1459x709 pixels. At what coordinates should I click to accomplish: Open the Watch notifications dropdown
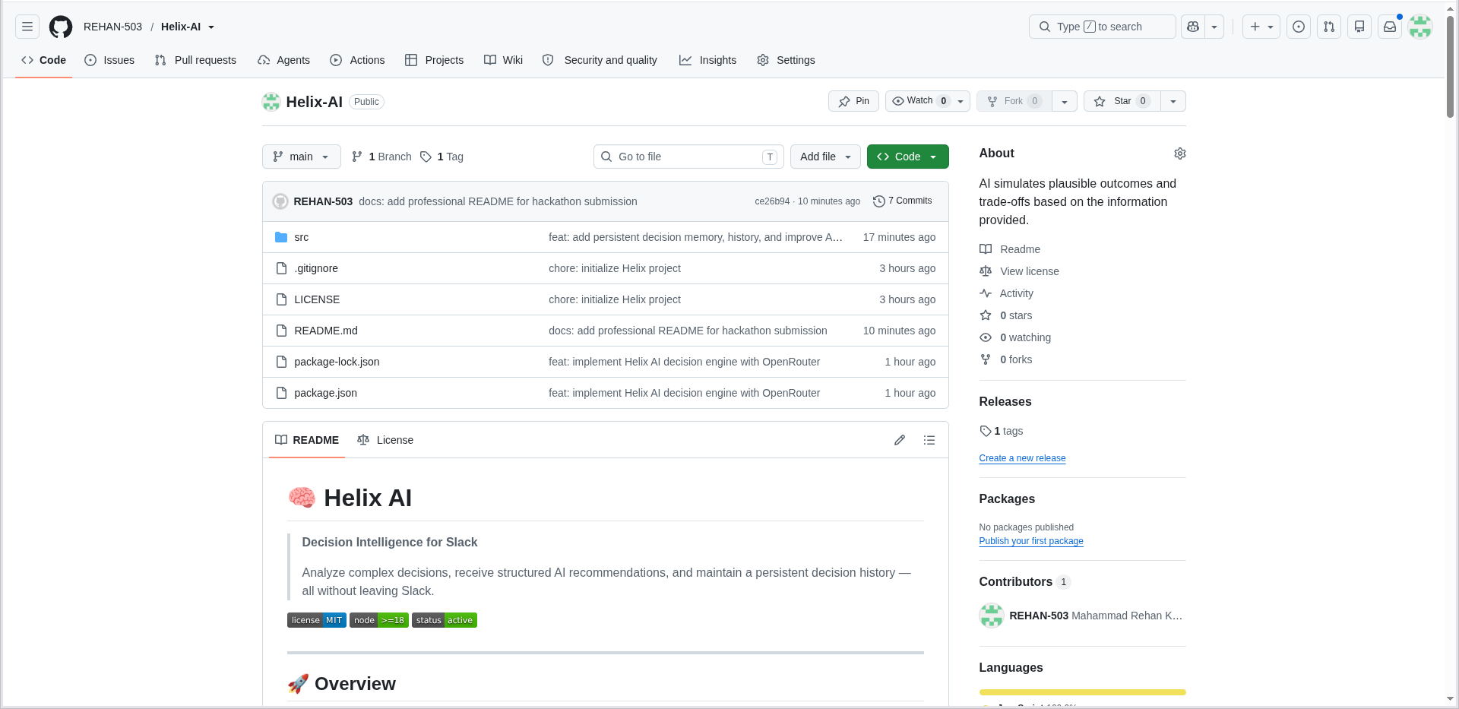(x=928, y=101)
